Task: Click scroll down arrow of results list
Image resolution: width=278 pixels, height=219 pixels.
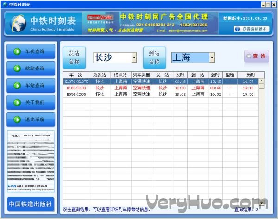Action: pyautogui.click(x=261, y=202)
